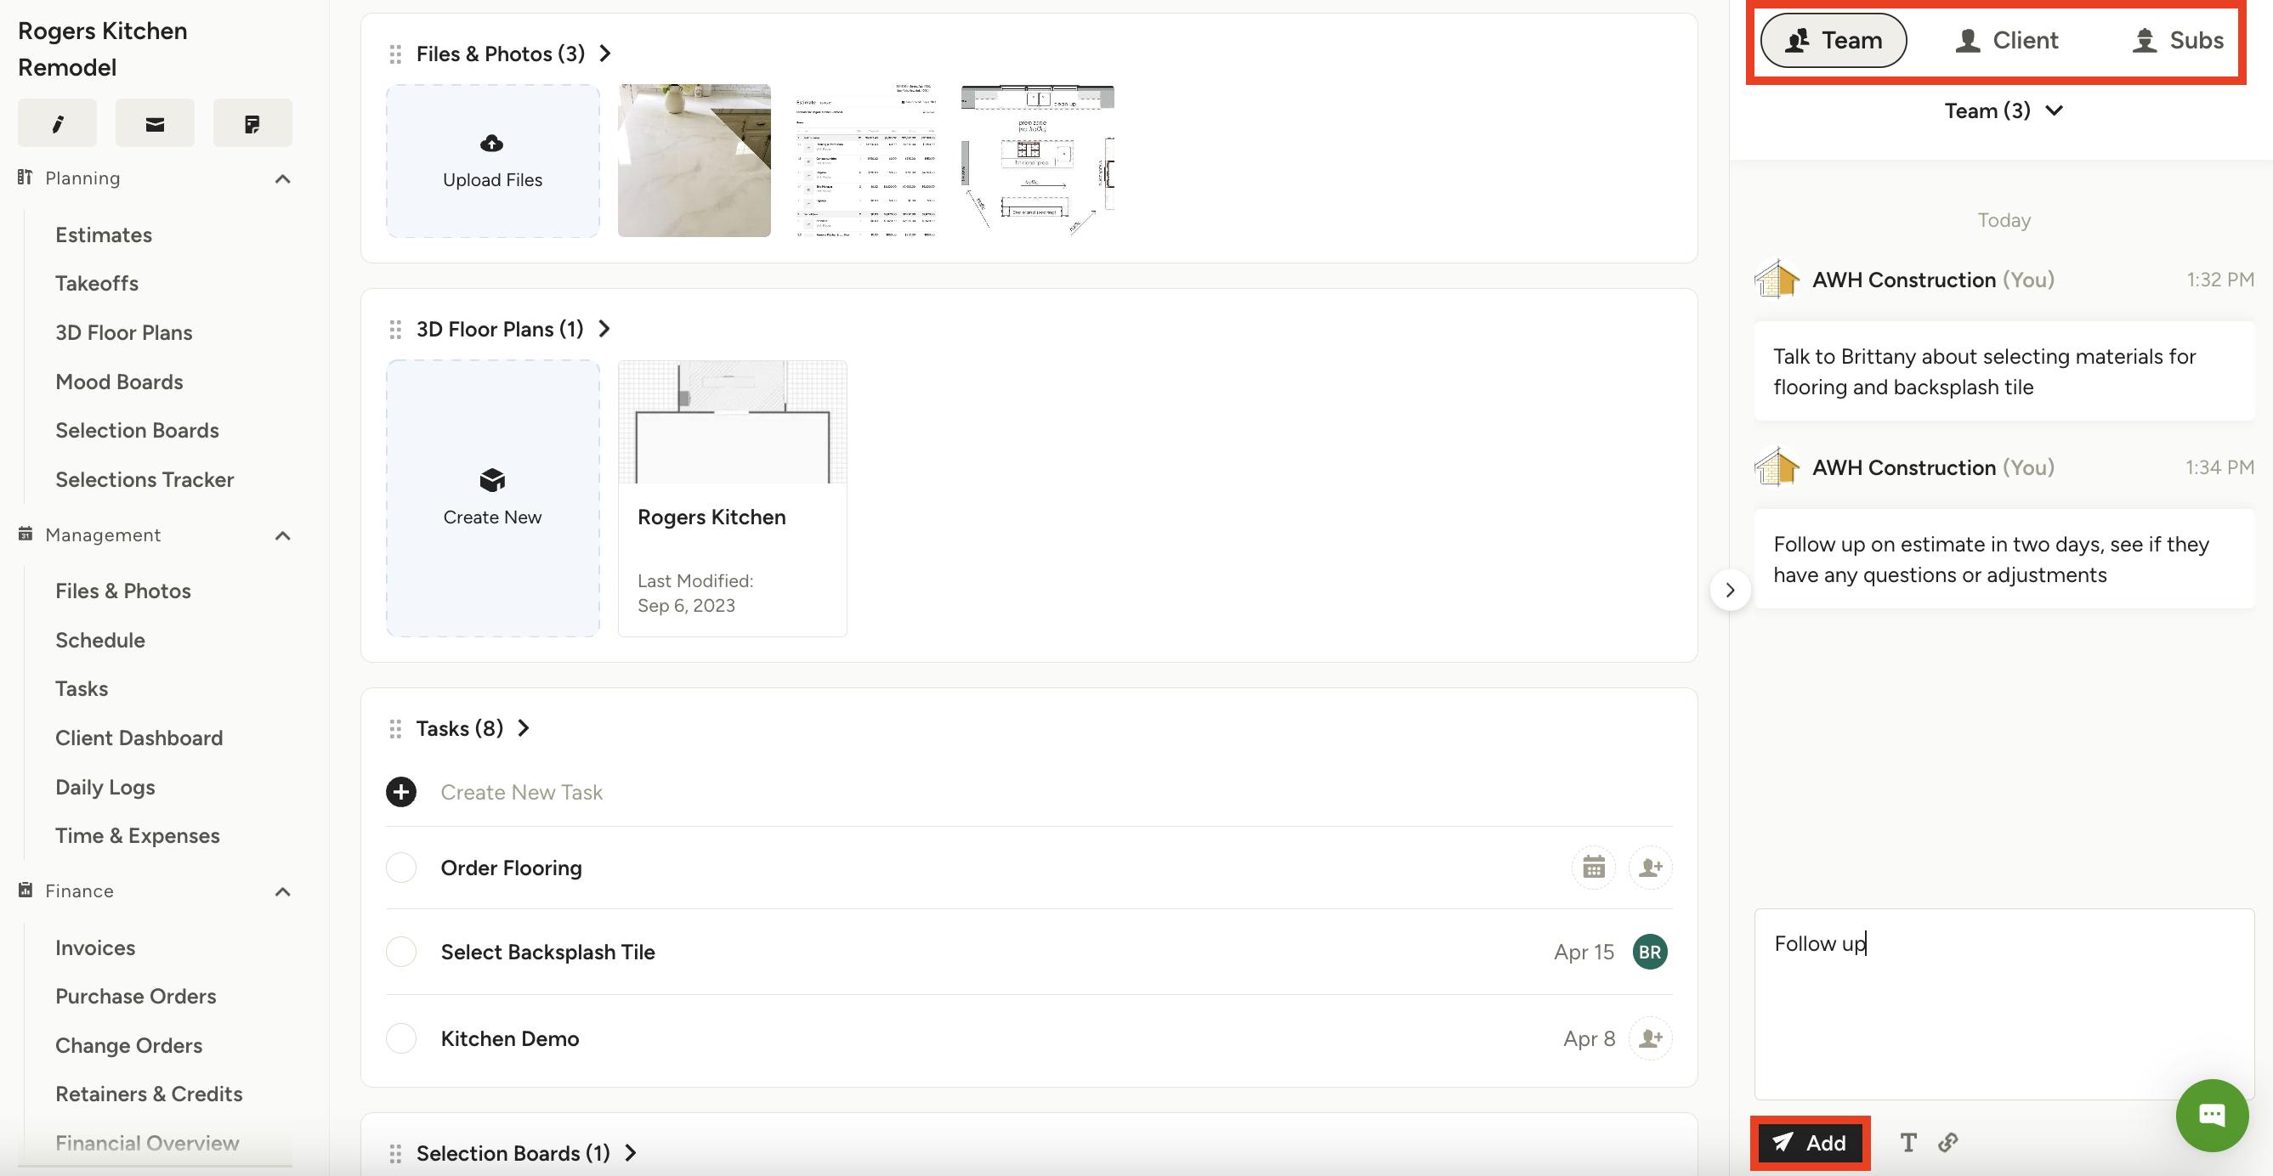Open the email envelope icon in sidebar
The image size is (2273, 1176).
click(x=155, y=122)
